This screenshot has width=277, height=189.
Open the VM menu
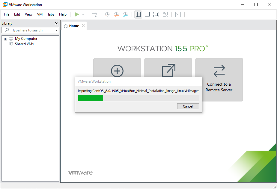pos(40,14)
